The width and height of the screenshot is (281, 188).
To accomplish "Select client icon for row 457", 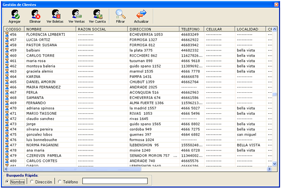I will pos(7,40).
